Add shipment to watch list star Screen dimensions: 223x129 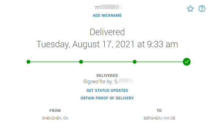(190, 9)
